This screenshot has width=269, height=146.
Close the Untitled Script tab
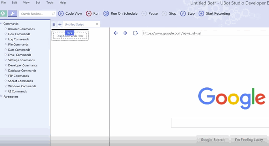[97, 24]
